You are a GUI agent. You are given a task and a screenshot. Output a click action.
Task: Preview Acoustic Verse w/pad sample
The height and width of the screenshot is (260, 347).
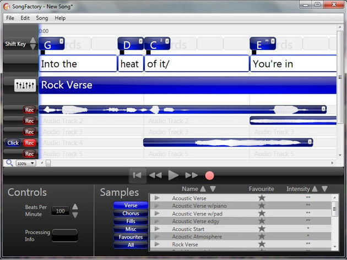point(157,213)
